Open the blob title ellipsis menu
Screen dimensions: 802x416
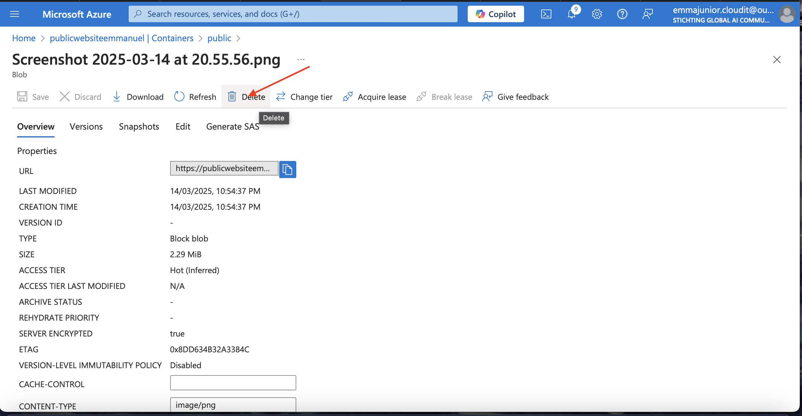pos(301,60)
